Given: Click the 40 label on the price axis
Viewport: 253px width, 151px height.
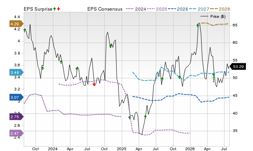Looking at the screenshot, I should (235, 113).
